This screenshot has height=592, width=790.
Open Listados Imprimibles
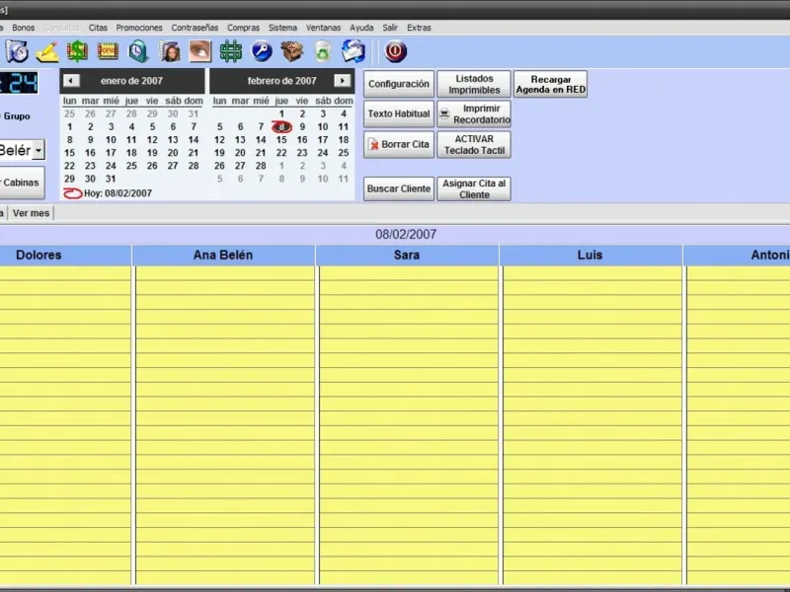[474, 84]
